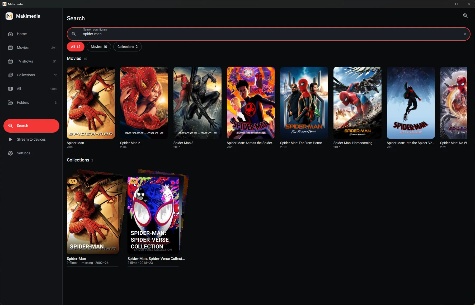The height and width of the screenshot is (305, 475).
Task: Click the Collections section heading
Action: pos(78,160)
